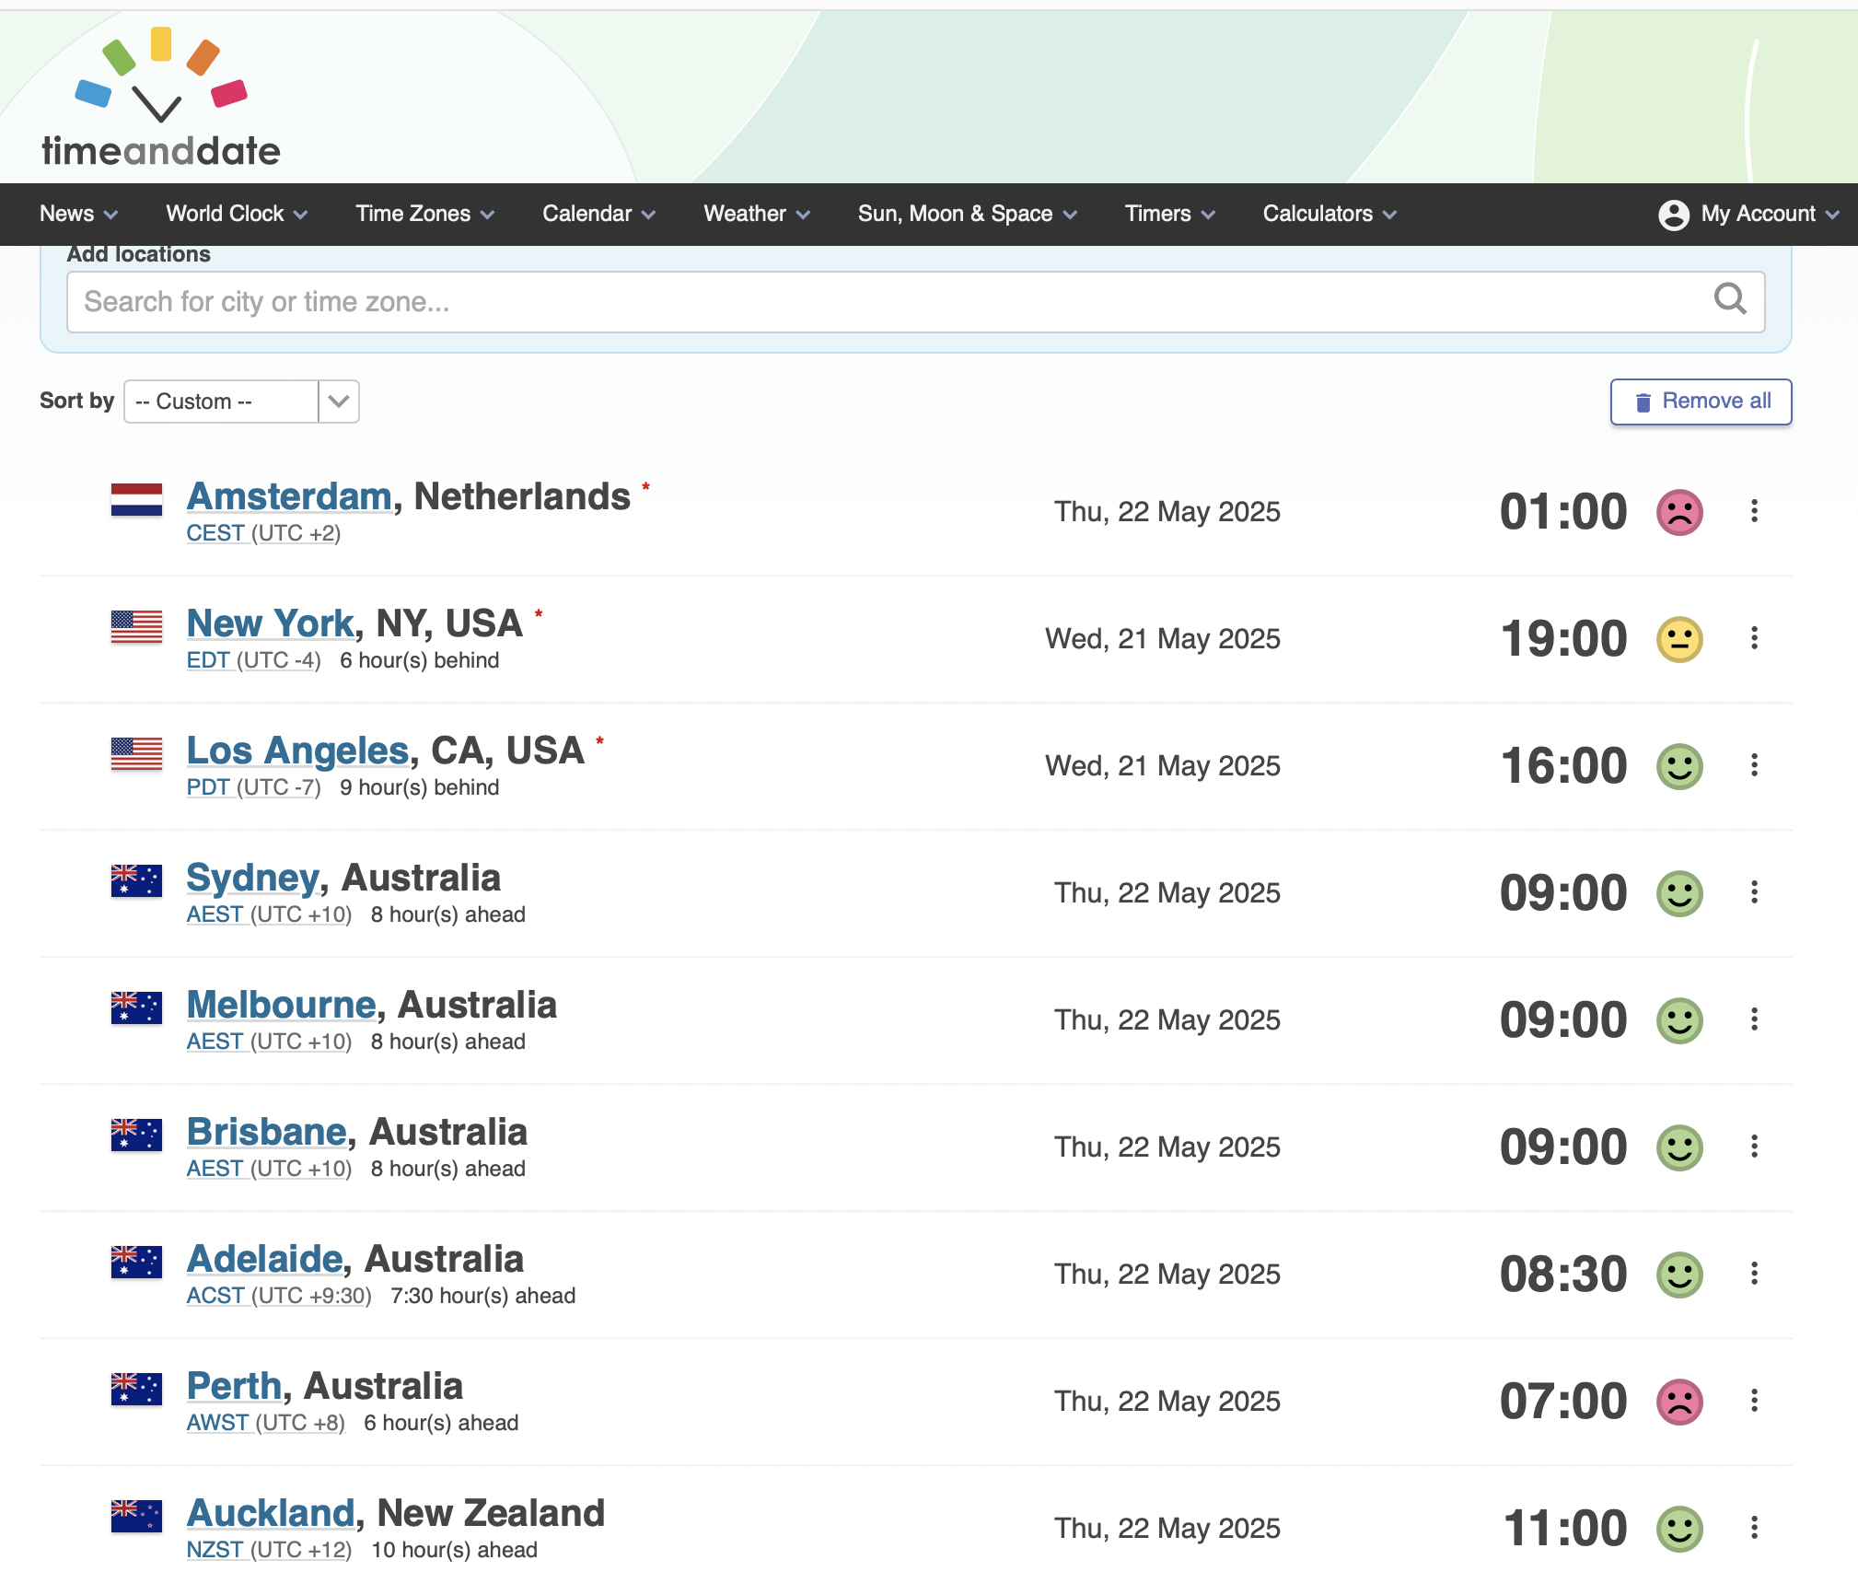
Task: Click the search magnifier icon
Action: point(1729,299)
